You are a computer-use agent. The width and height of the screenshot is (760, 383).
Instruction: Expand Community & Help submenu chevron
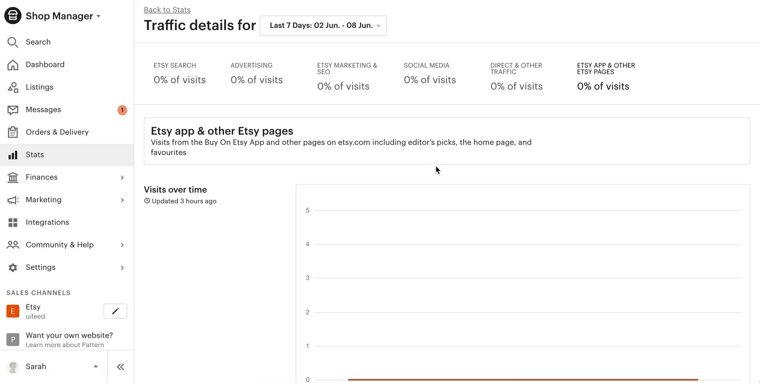(x=122, y=245)
